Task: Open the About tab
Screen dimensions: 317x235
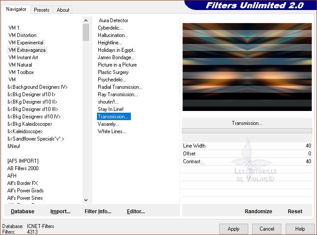Action: click(x=63, y=10)
